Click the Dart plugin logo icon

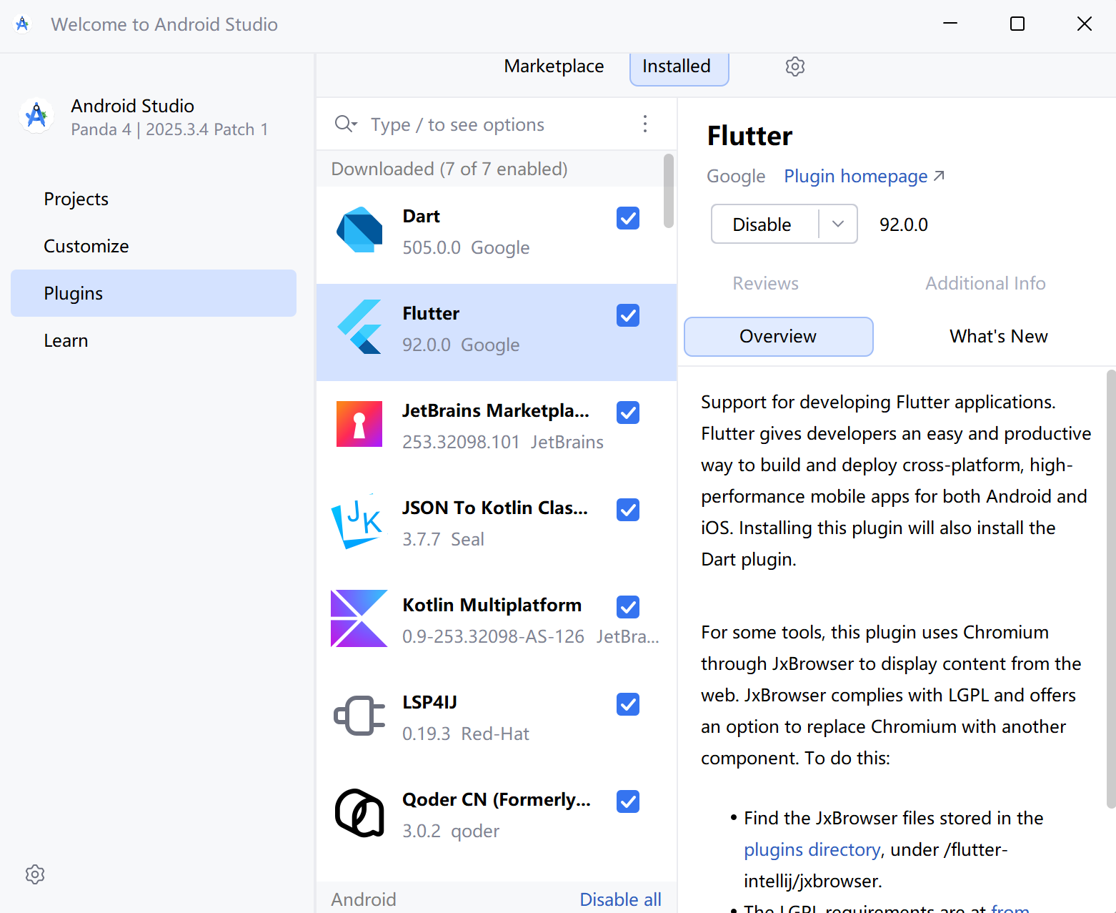[x=359, y=230]
